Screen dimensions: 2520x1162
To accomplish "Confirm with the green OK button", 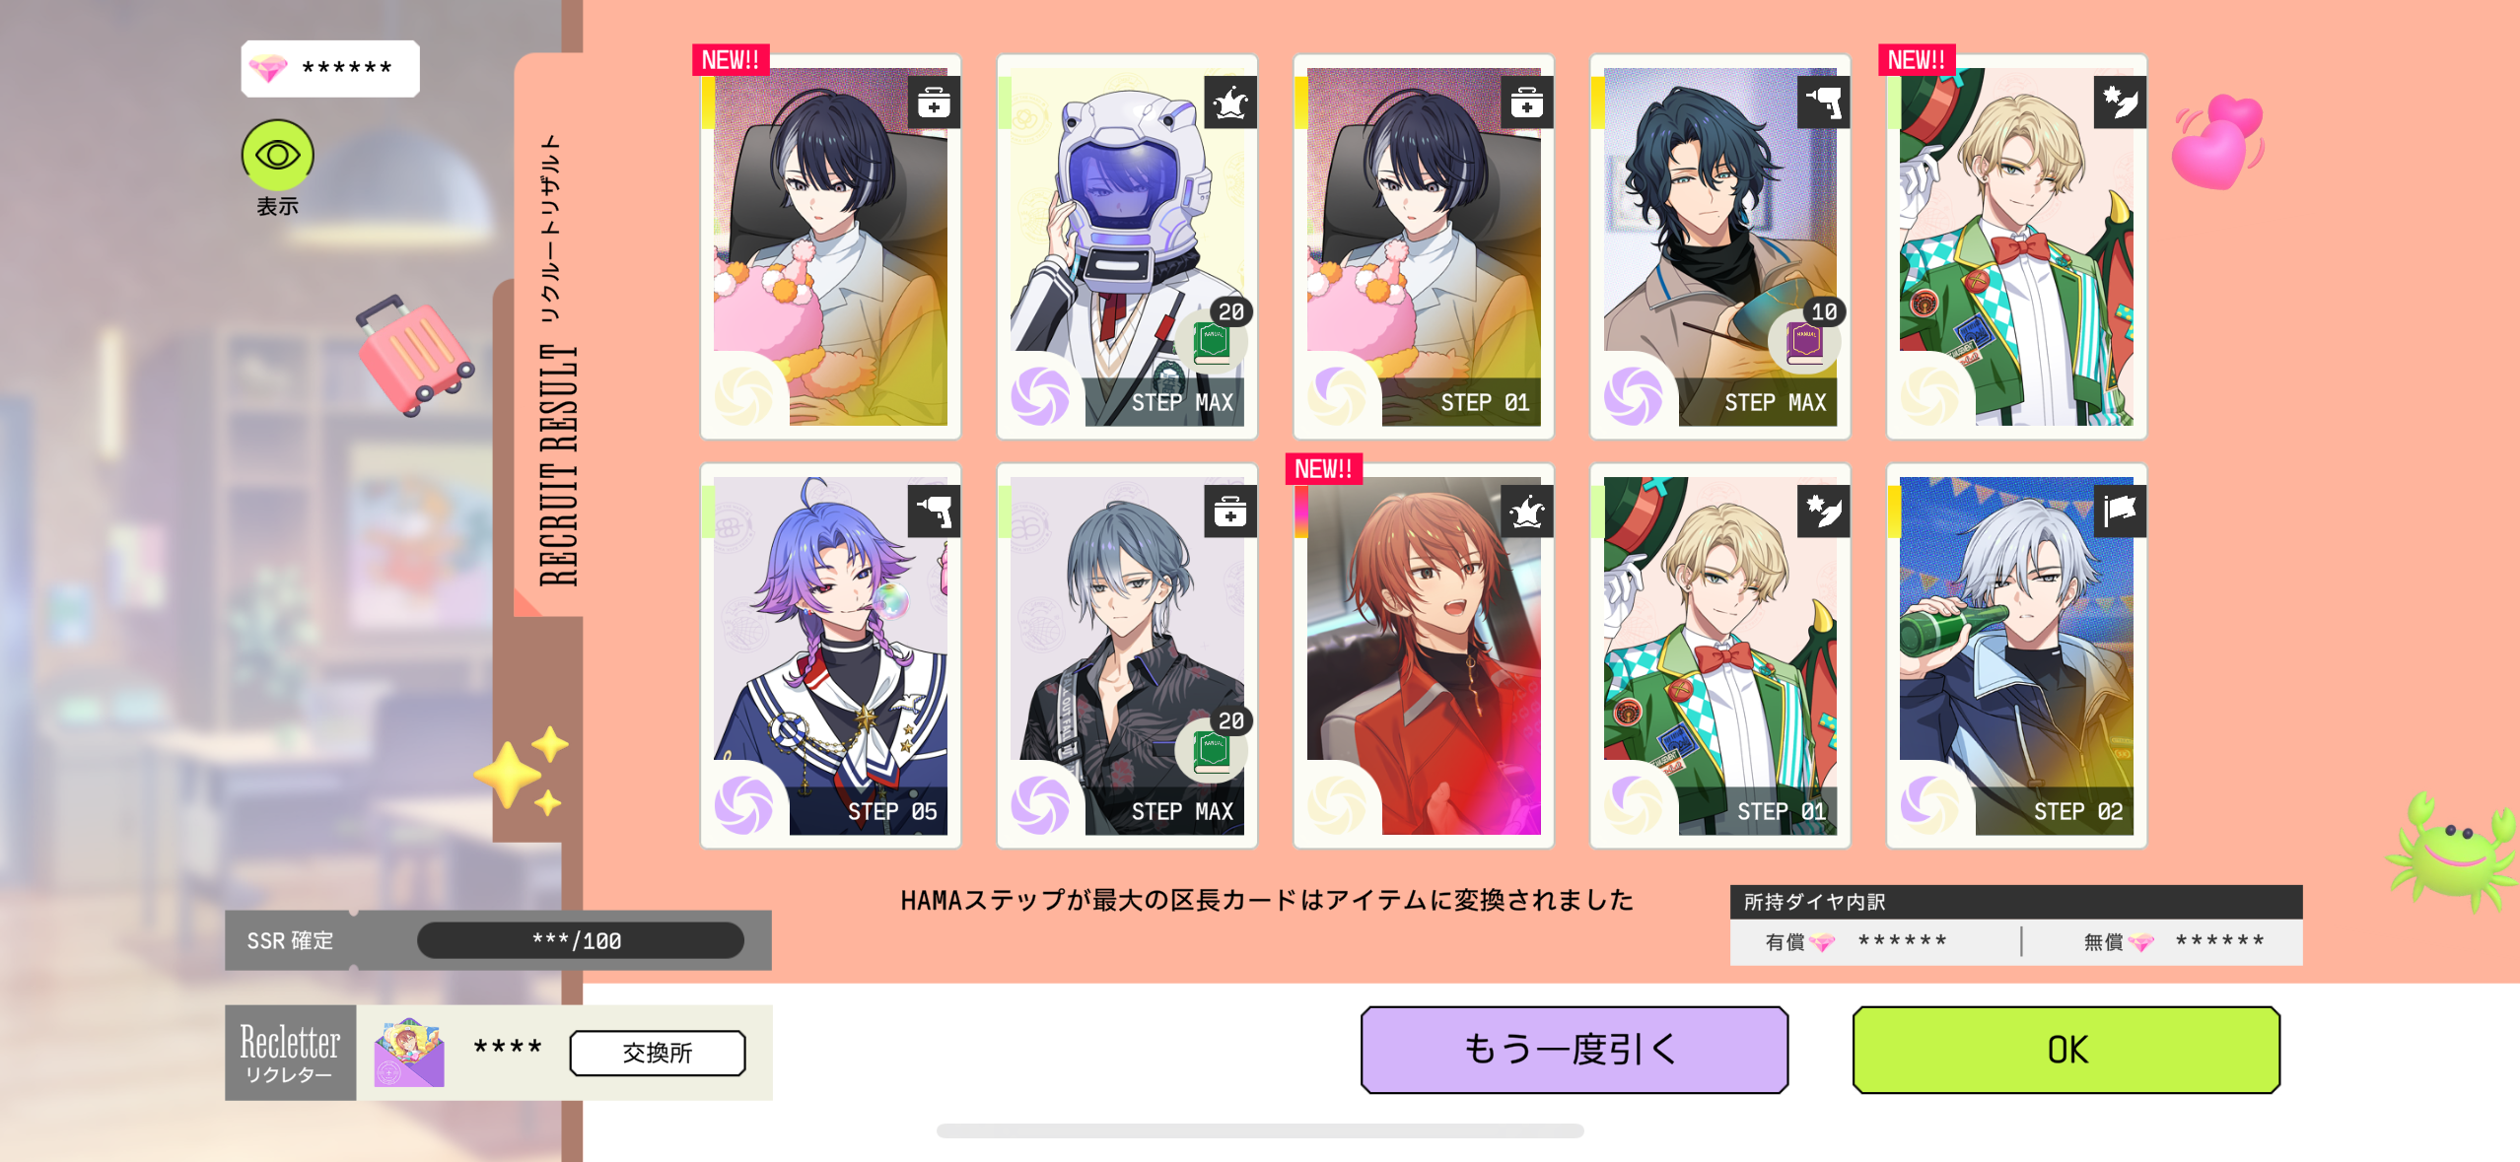I will coord(2066,1050).
